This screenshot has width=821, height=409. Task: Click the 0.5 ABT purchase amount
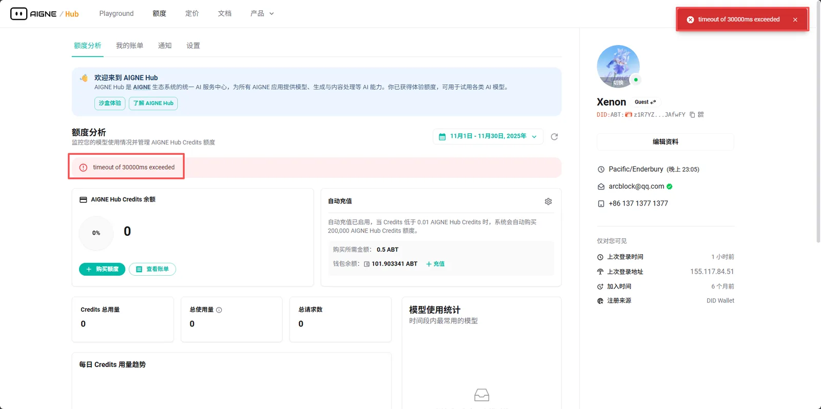[387, 250]
